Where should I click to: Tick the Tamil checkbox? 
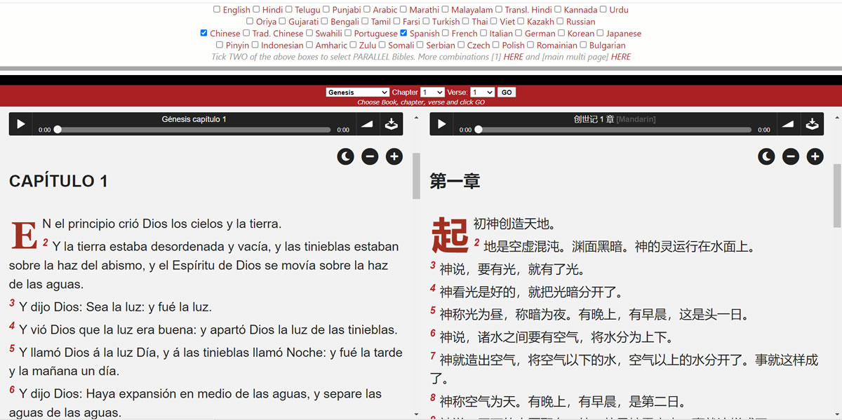click(x=365, y=21)
